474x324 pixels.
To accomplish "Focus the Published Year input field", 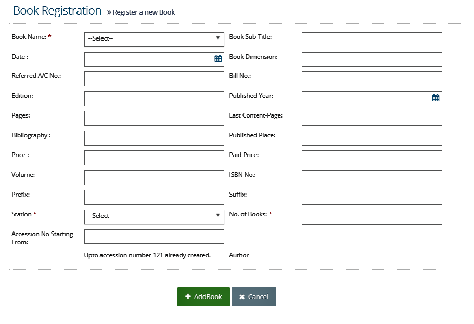I will tap(372, 98).
